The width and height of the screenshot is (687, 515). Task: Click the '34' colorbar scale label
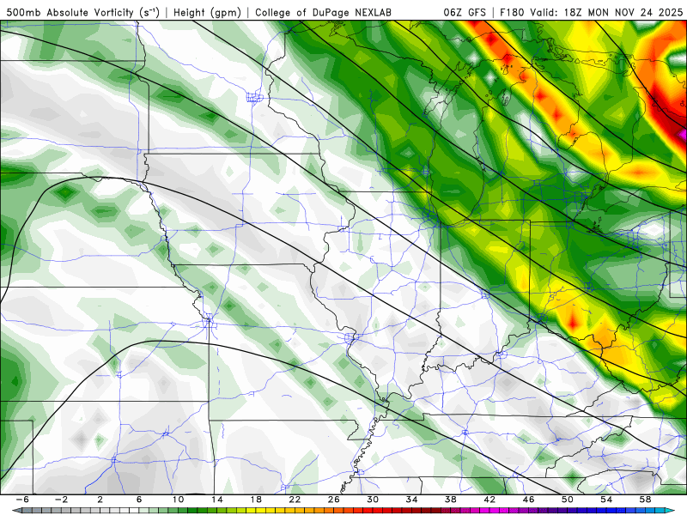412,500
